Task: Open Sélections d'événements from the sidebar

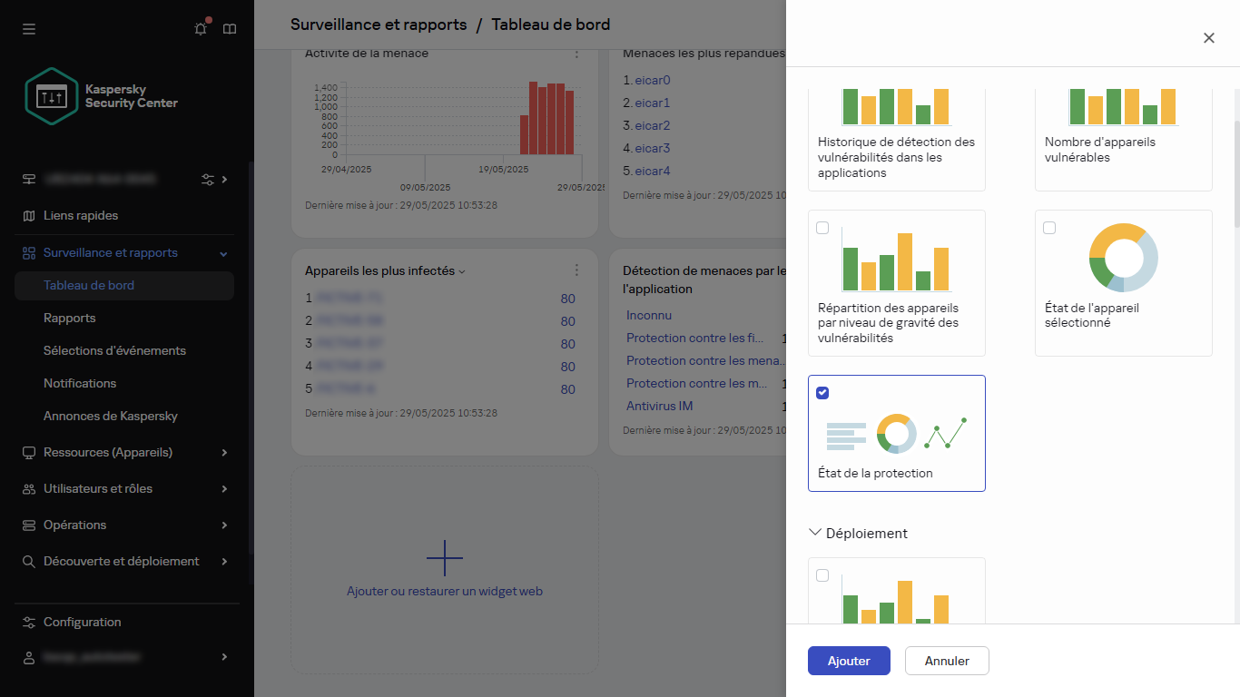Action: (x=114, y=350)
